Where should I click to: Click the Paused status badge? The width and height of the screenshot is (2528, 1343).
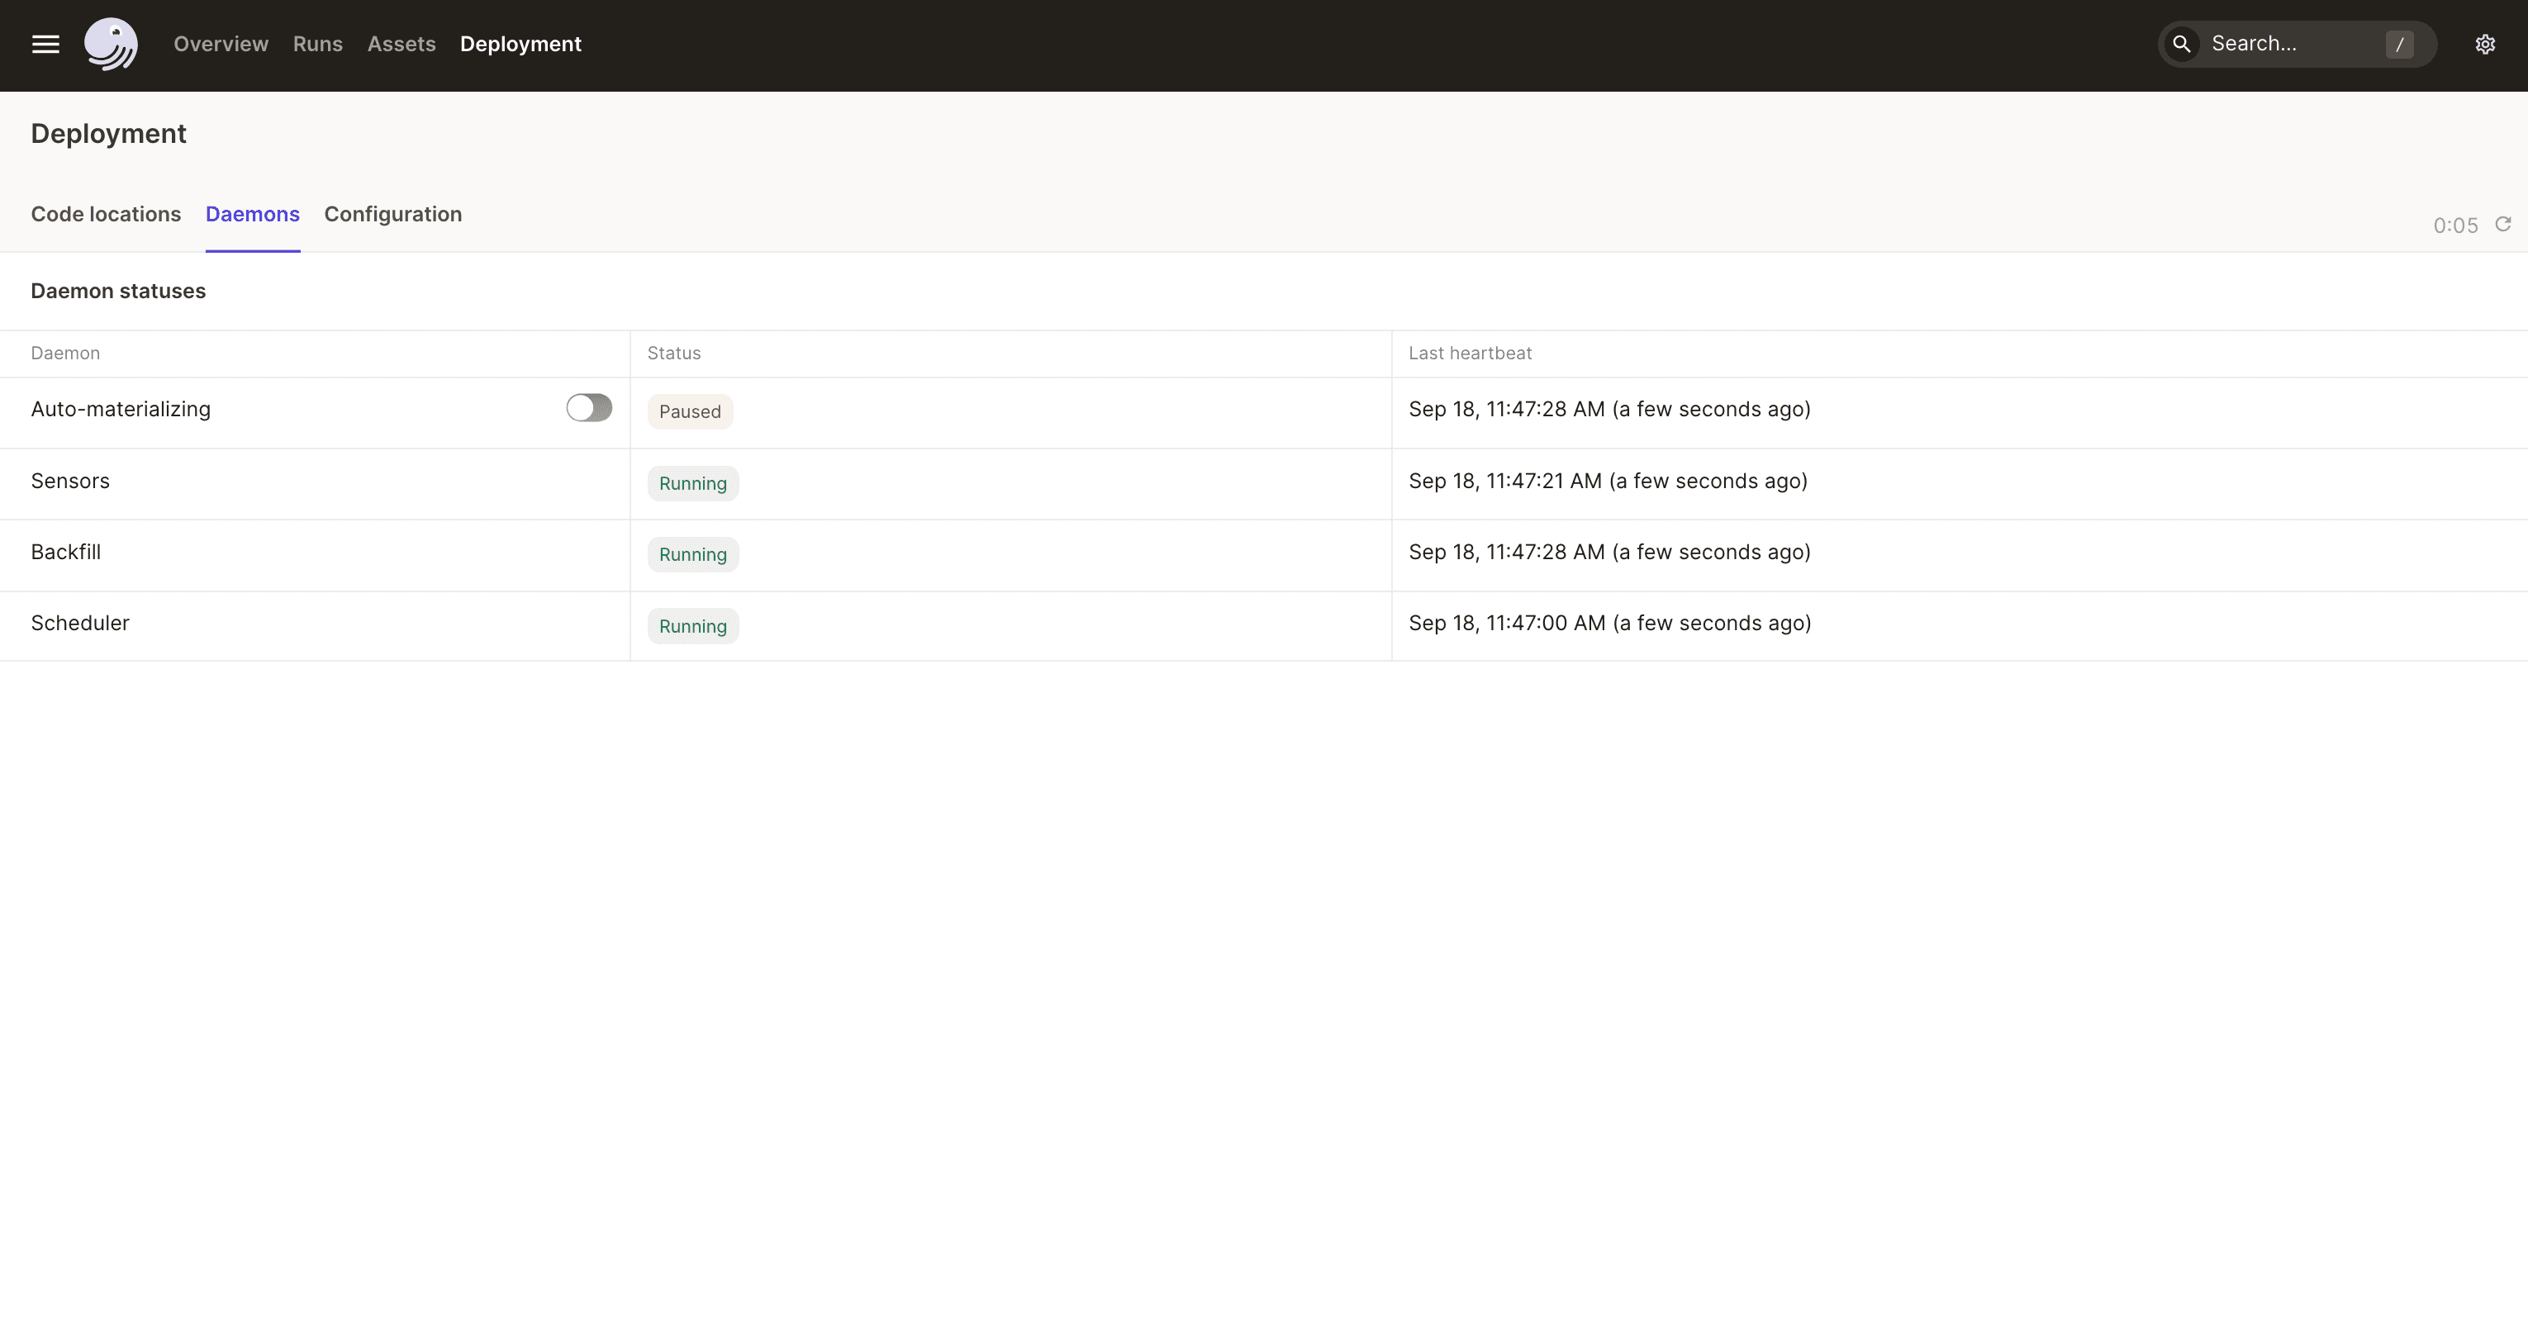690,411
